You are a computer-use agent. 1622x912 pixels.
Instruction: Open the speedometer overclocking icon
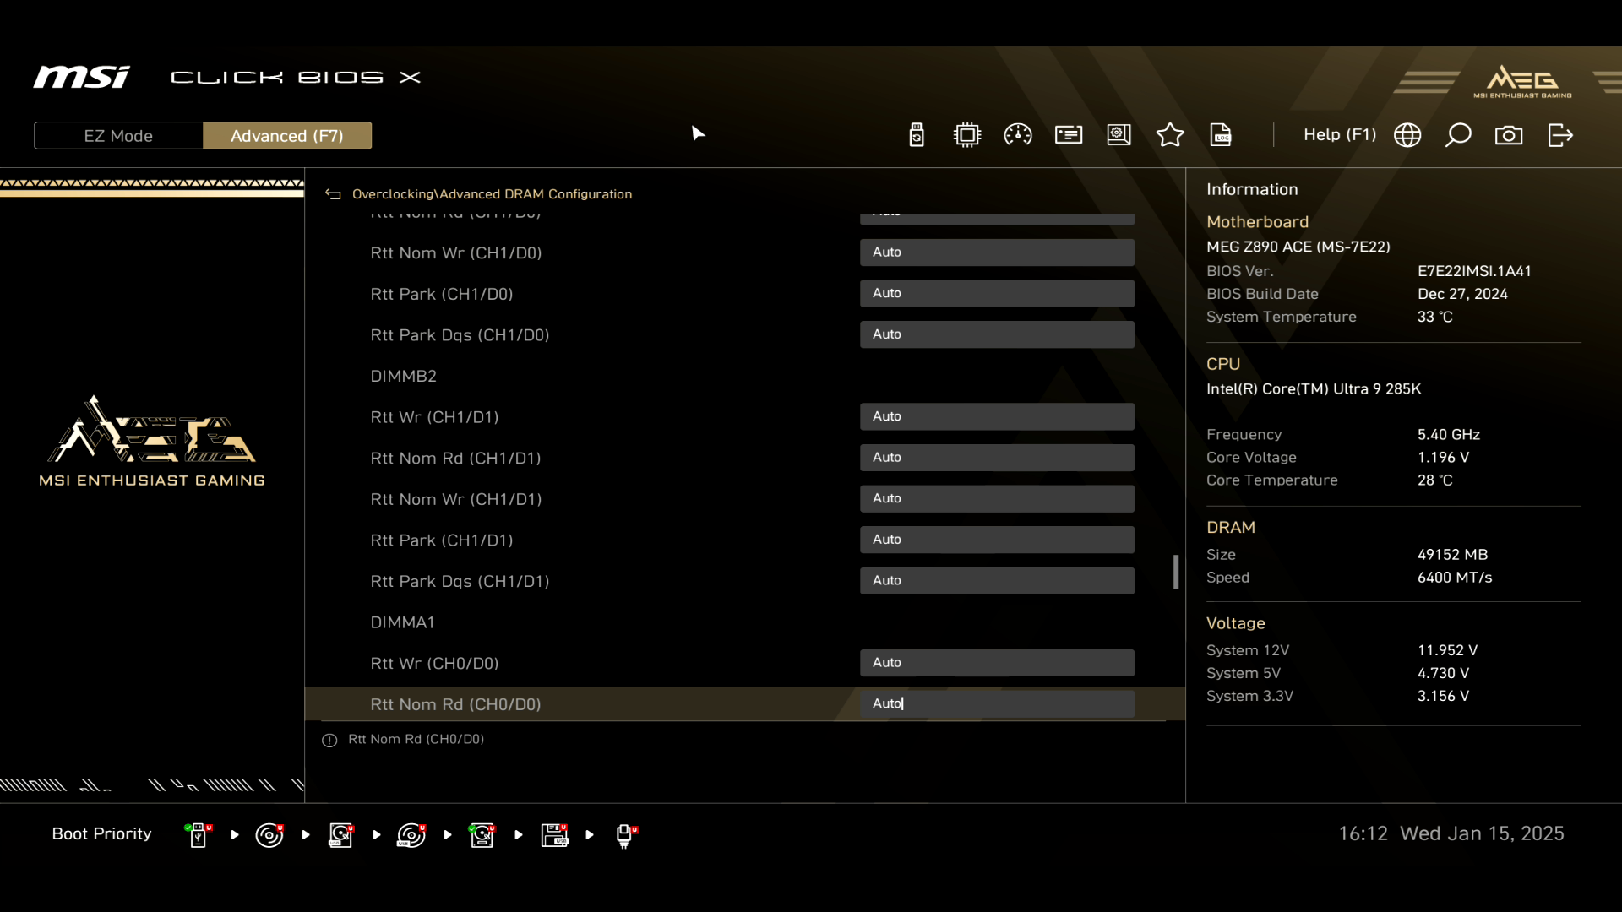point(1018,135)
